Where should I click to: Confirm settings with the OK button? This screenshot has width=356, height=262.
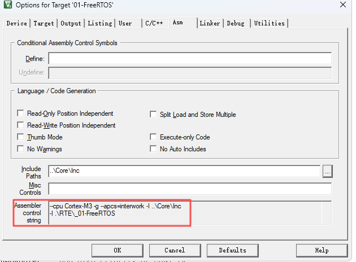pos(118,251)
